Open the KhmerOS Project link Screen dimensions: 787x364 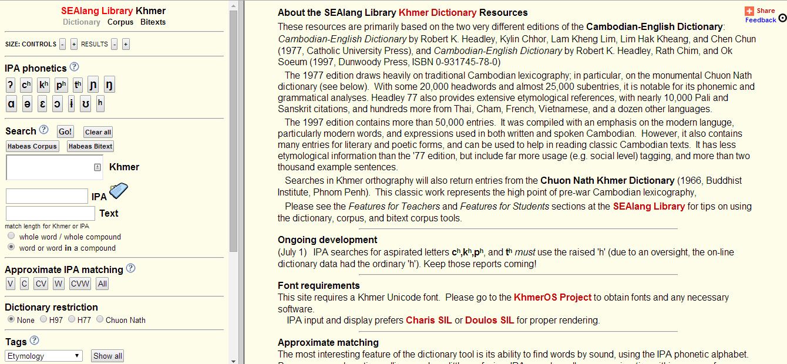coord(553,297)
